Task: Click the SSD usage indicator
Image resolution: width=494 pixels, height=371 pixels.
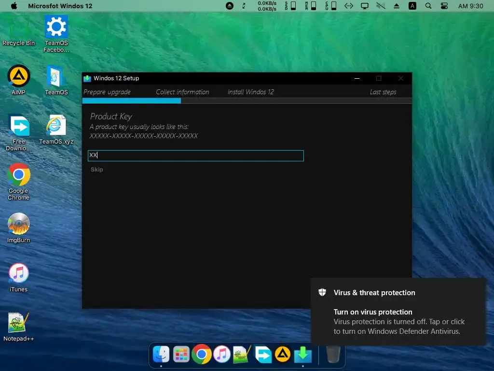Action: (290, 6)
